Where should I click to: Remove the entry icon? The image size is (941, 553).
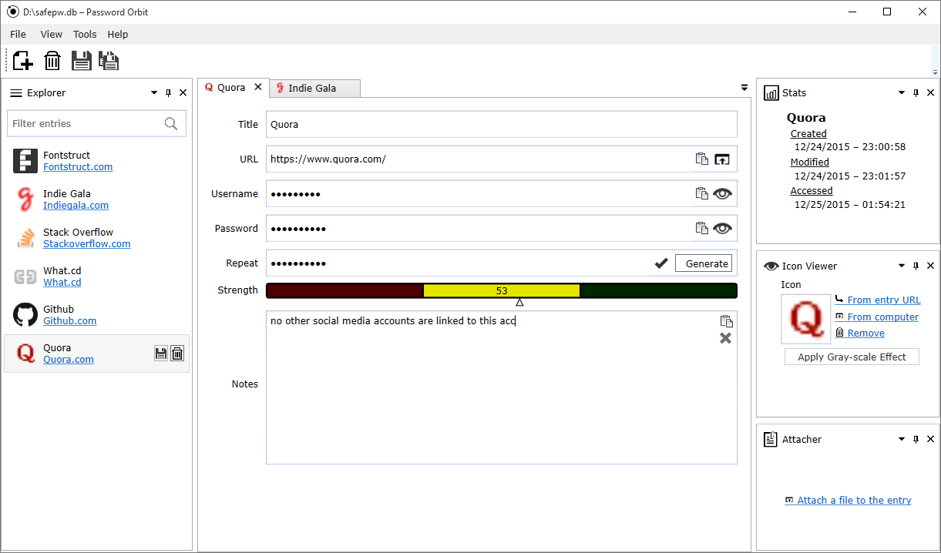click(865, 333)
